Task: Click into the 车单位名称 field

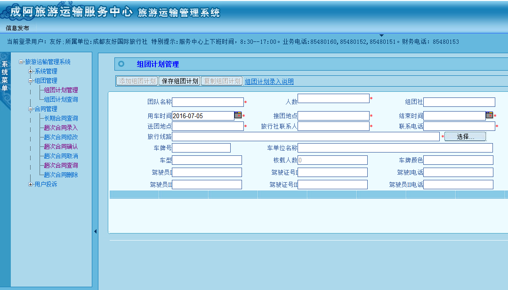Action: 395,148
